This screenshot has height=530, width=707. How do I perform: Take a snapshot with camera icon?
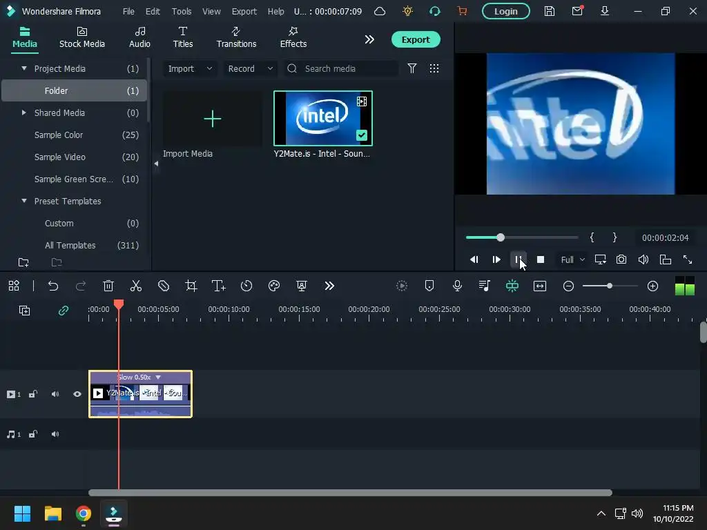(x=621, y=259)
